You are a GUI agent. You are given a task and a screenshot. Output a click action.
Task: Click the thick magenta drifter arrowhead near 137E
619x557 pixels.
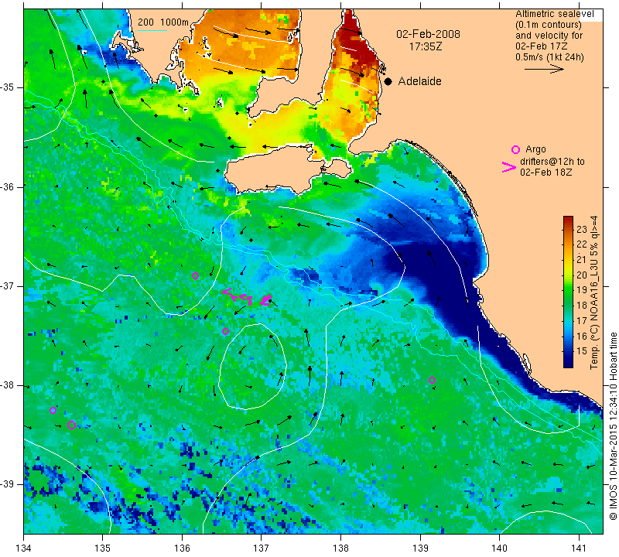point(266,300)
